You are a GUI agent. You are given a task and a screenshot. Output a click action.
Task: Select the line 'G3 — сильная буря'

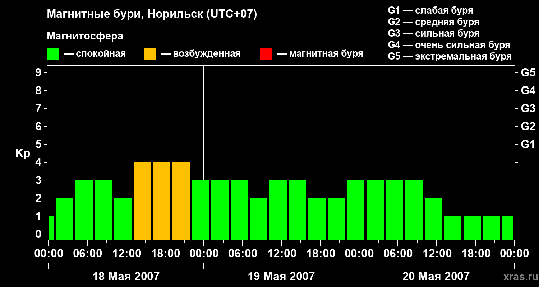click(433, 33)
